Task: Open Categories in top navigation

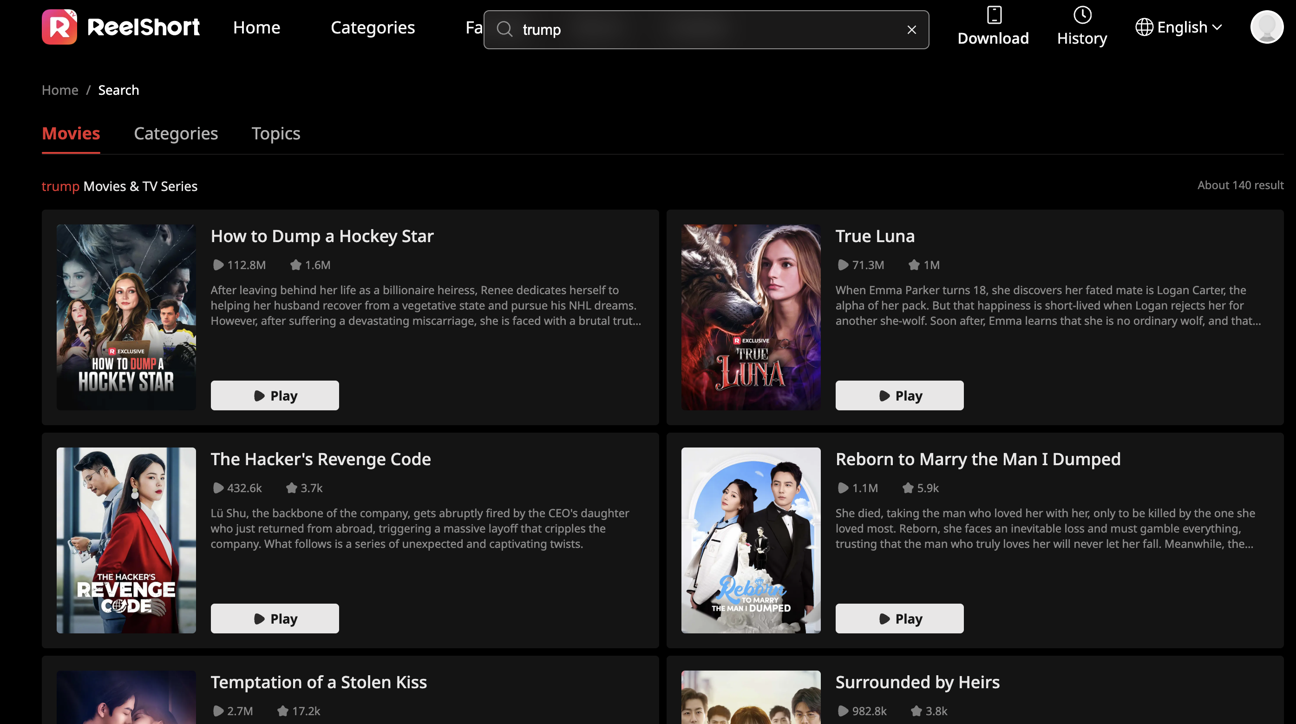Action: coord(373,27)
